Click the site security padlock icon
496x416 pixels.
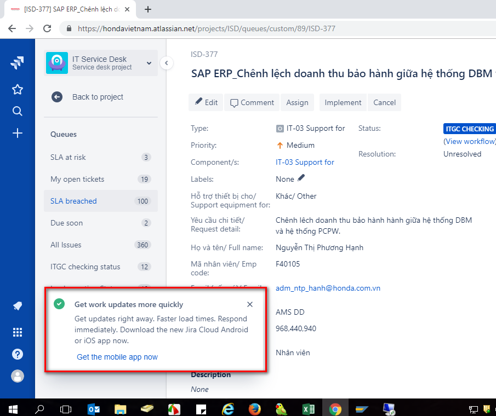click(x=69, y=28)
